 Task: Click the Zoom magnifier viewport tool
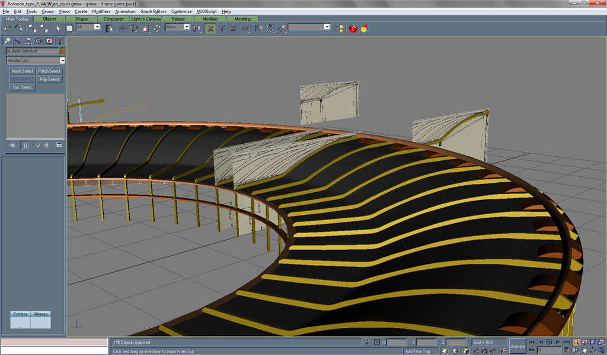pos(576,343)
